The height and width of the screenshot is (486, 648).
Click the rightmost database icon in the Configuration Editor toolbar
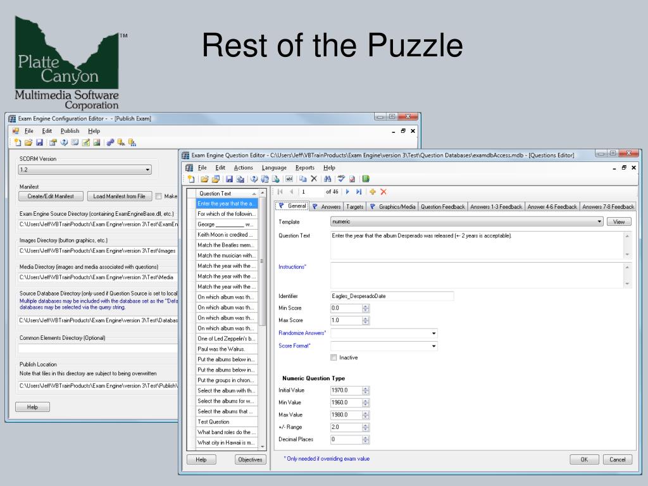(132, 142)
